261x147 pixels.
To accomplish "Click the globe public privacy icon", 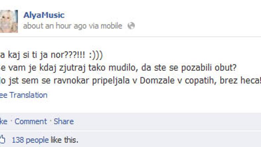I will tap(131, 26).
